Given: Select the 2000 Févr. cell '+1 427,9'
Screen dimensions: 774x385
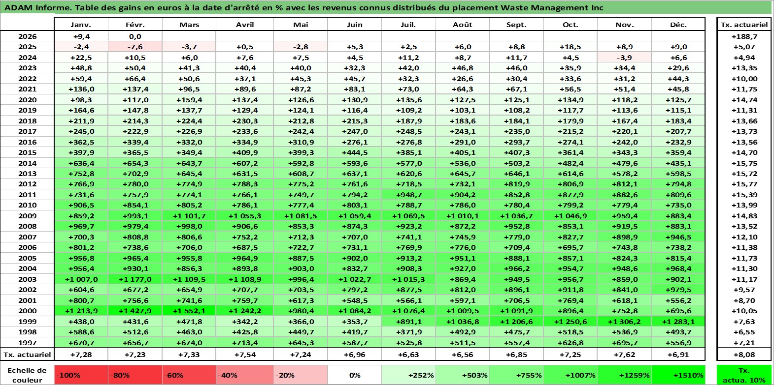Looking at the screenshot, I should click(x=135, y=311).
